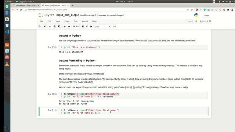Click the pencil edit mode icon
Image resolution: width=235 pixels, height=132 pixels.
(196, 21)
